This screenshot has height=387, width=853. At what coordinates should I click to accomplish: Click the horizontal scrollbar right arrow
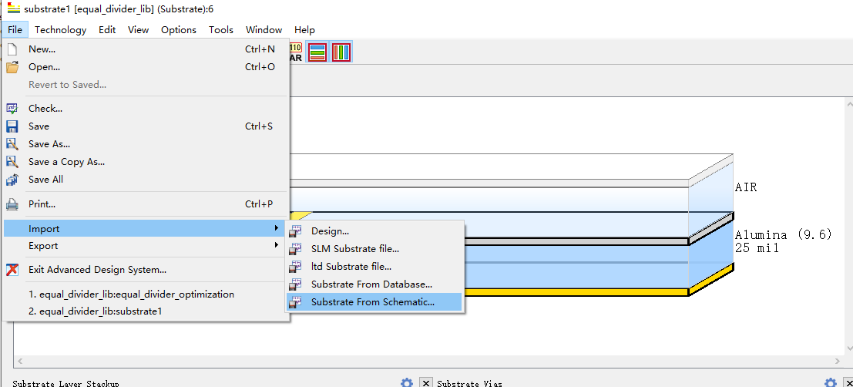point(838,361)
